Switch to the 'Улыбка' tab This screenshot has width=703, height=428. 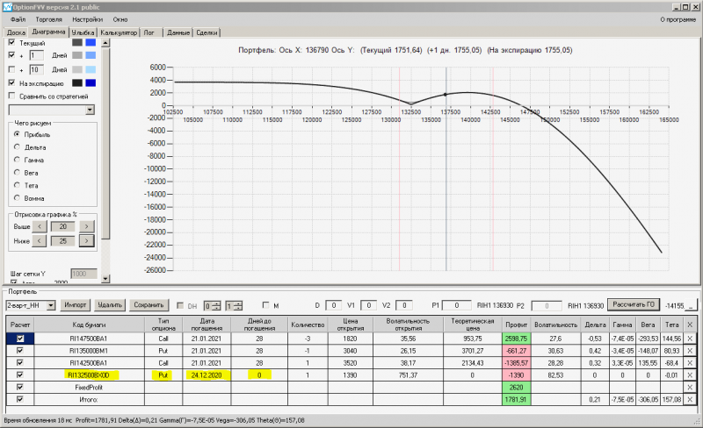pos(83,32)
